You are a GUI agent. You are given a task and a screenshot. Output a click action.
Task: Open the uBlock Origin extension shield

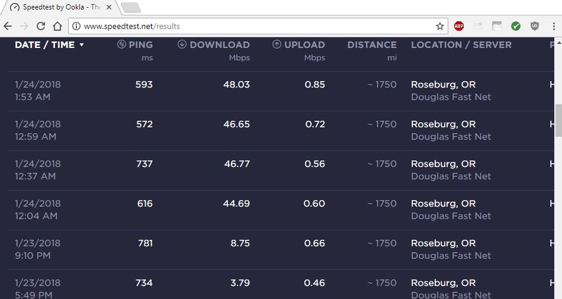(x=535, y=26)
